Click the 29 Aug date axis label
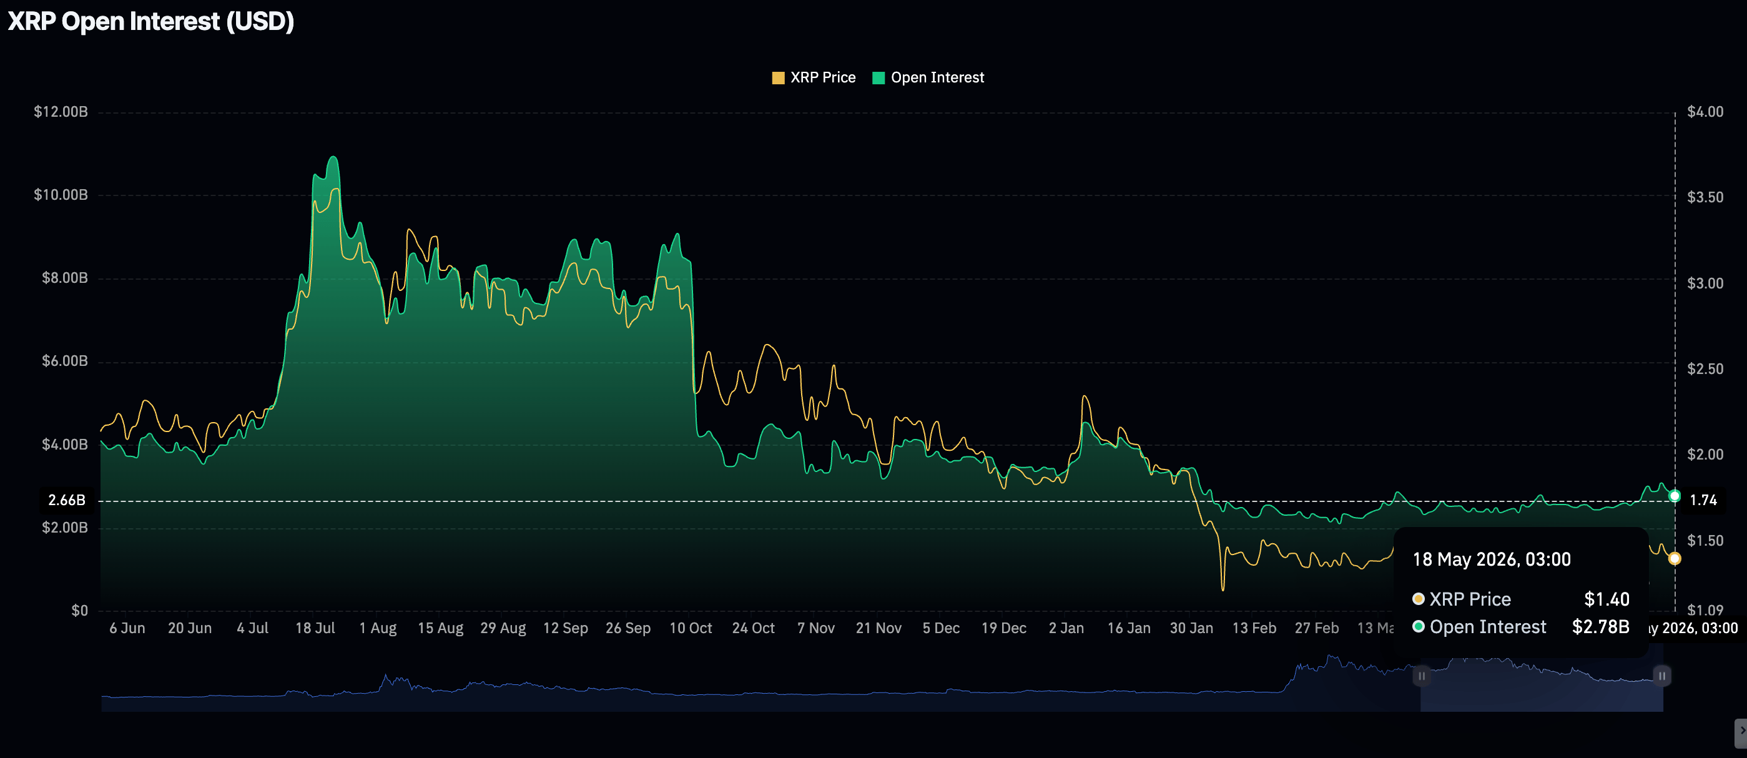The width and height of the screenshot is (1747, 758). tap(503, 629)
